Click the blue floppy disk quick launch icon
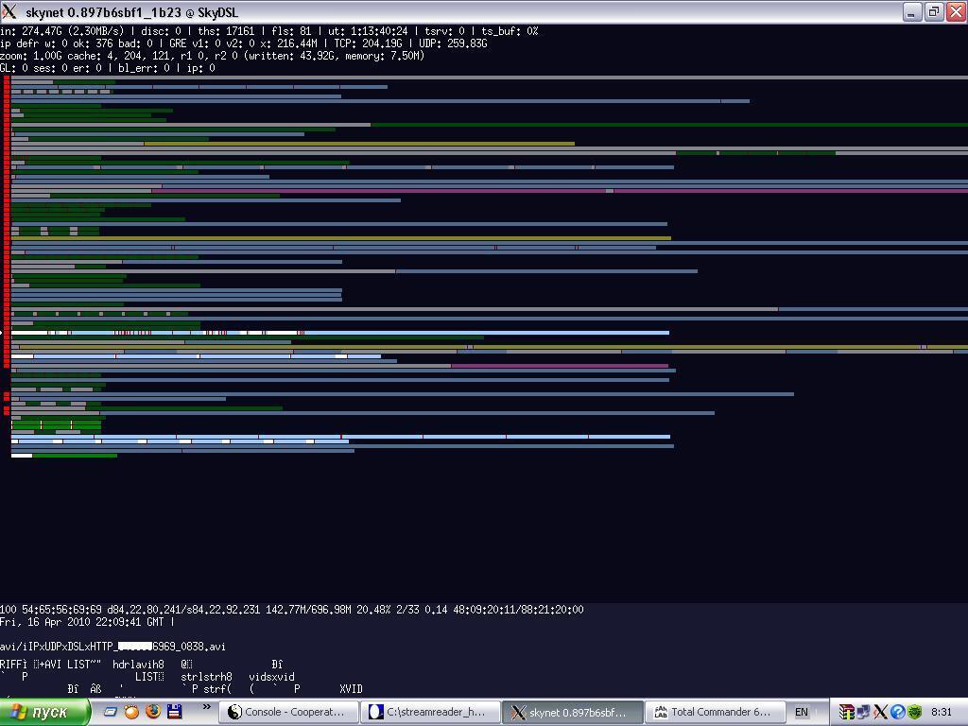Screen dimensions: 968x726 point(174,712)
